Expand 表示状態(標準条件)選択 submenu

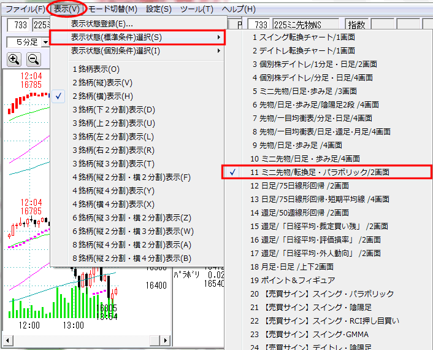coord(138,37)
